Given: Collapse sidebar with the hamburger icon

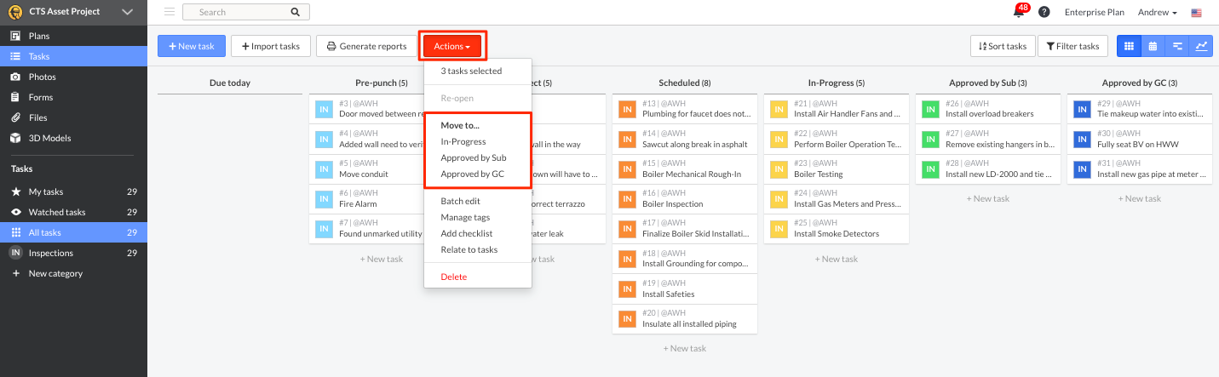Looking at the screenshot, I should (x=170, y=12).
